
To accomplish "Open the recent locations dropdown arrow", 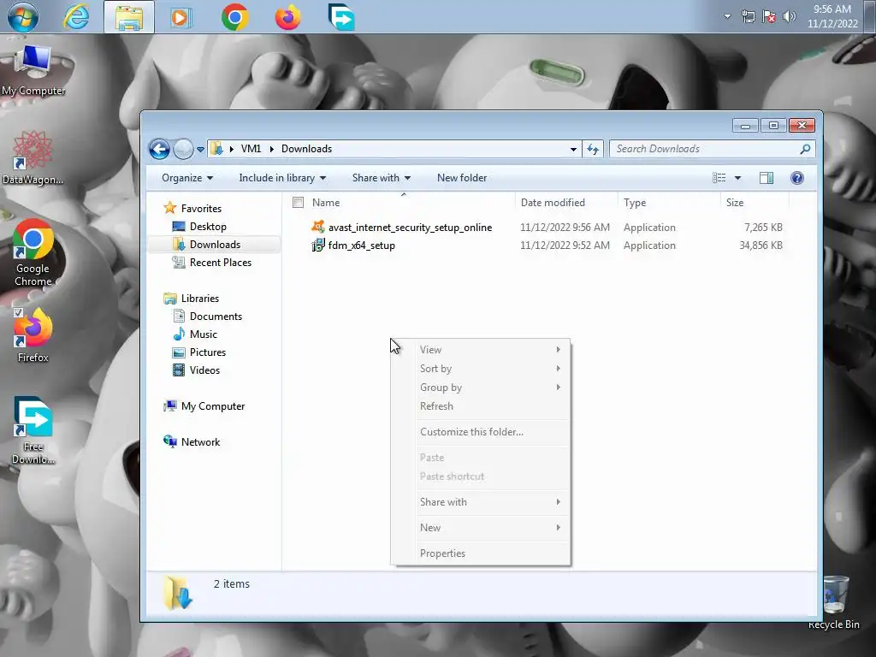I will [x=200, y=149].
